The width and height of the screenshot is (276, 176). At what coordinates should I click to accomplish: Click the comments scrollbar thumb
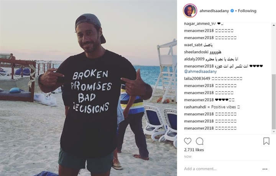[x=274, y=102]
